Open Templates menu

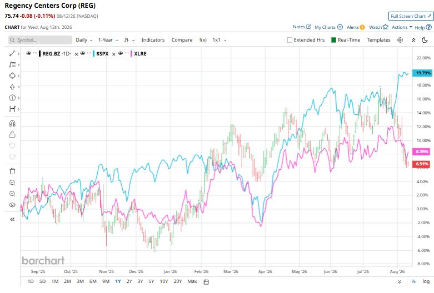pos(378,40)
